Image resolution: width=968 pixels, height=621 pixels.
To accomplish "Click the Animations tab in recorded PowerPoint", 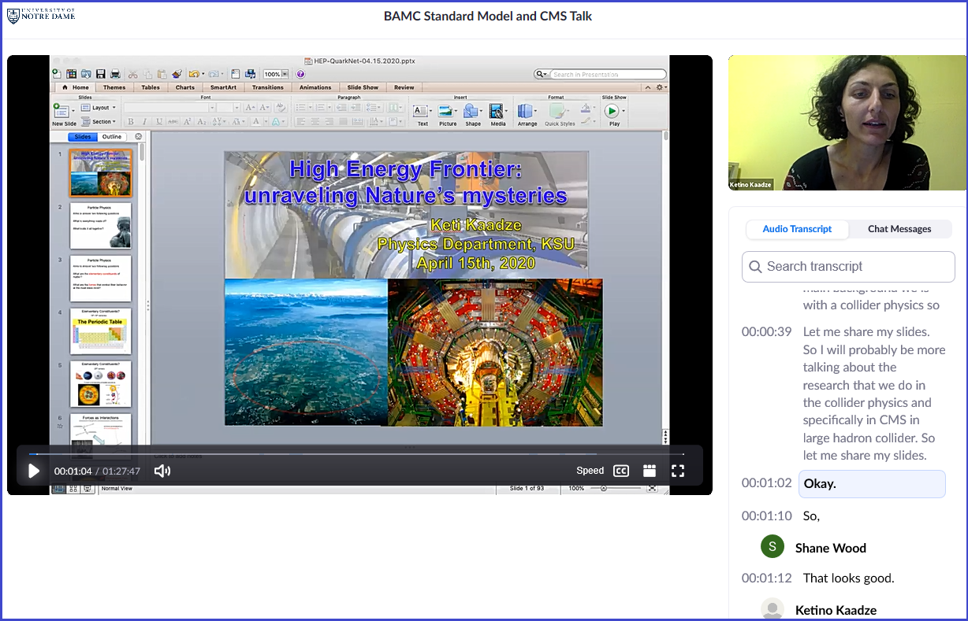I will pos(315,87).
